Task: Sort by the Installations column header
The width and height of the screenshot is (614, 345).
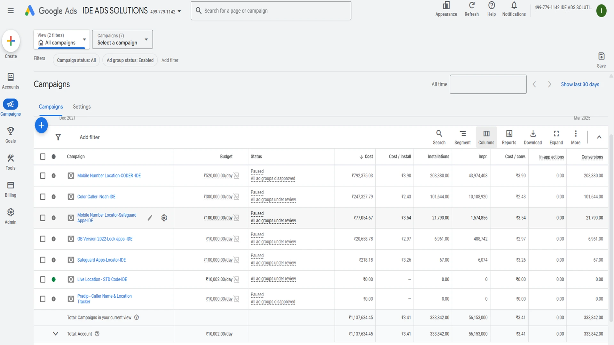Action: point(438,157)
